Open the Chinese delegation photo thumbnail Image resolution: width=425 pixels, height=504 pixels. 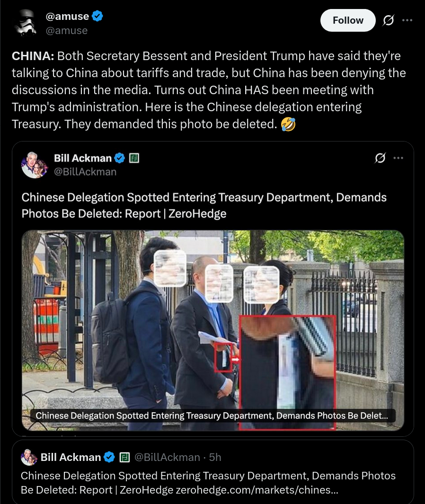click(x=213, y=330)
